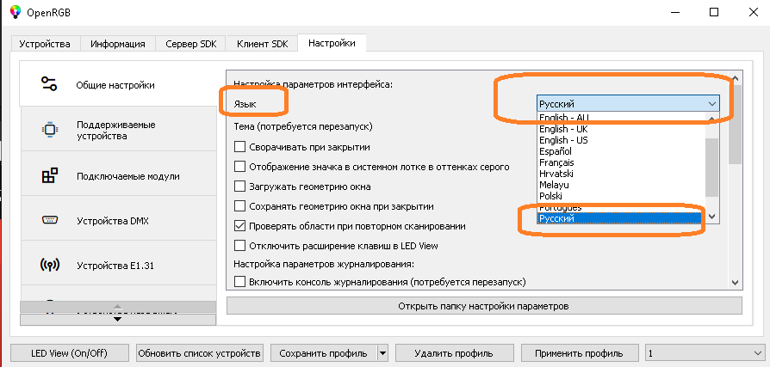Click settings sidebar scroll down arrow
This screenshot has height=367, width=770.
118,320
